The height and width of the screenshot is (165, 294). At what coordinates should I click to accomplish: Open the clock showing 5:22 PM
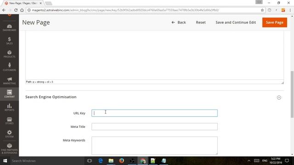click(276, 161)
